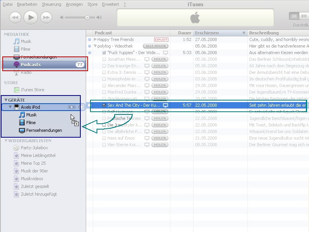Open the Anzeigen menu
The height and width of the screenshot is (232, 309).
point(74,4)
